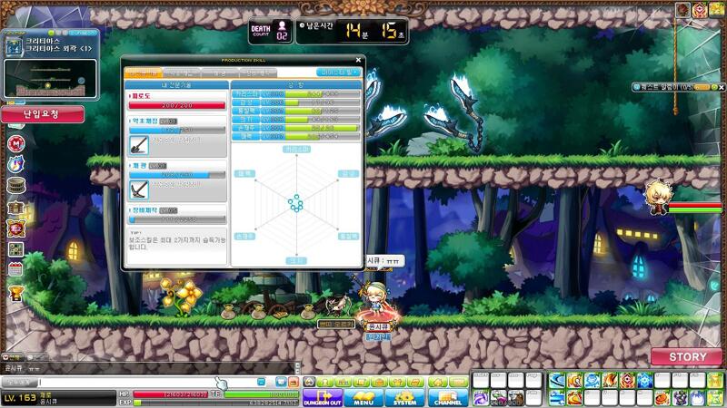
Task: Open the first orange production skill tab
Action: tap(144, 73)
